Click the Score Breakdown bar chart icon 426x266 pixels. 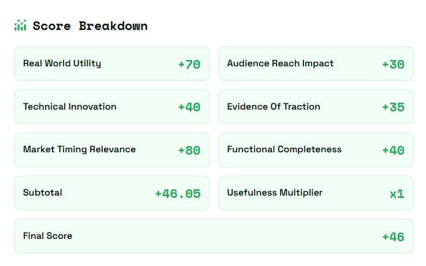(20, 25)
